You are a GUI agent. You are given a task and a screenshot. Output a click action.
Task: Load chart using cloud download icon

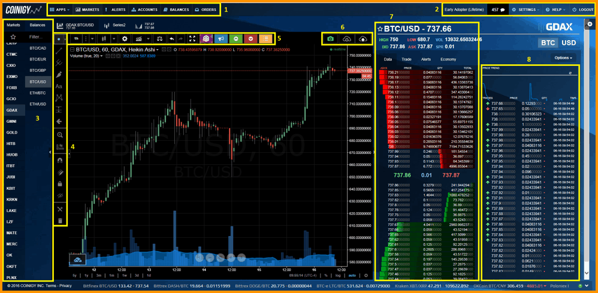pyautogui.click(x=346, y=39)
